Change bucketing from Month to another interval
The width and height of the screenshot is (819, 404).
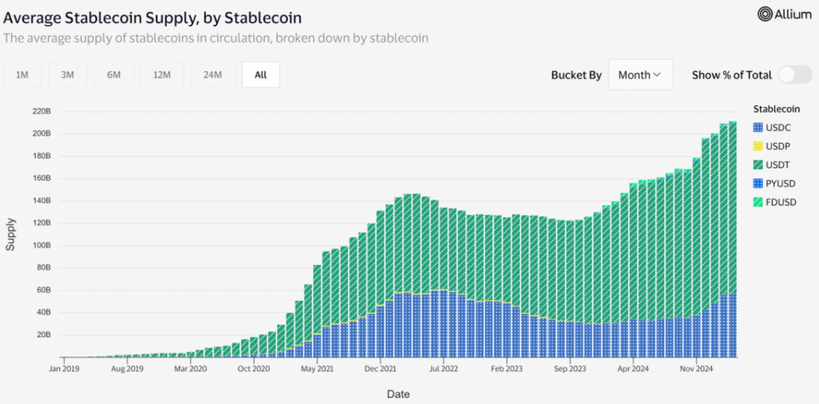point(640,75)
